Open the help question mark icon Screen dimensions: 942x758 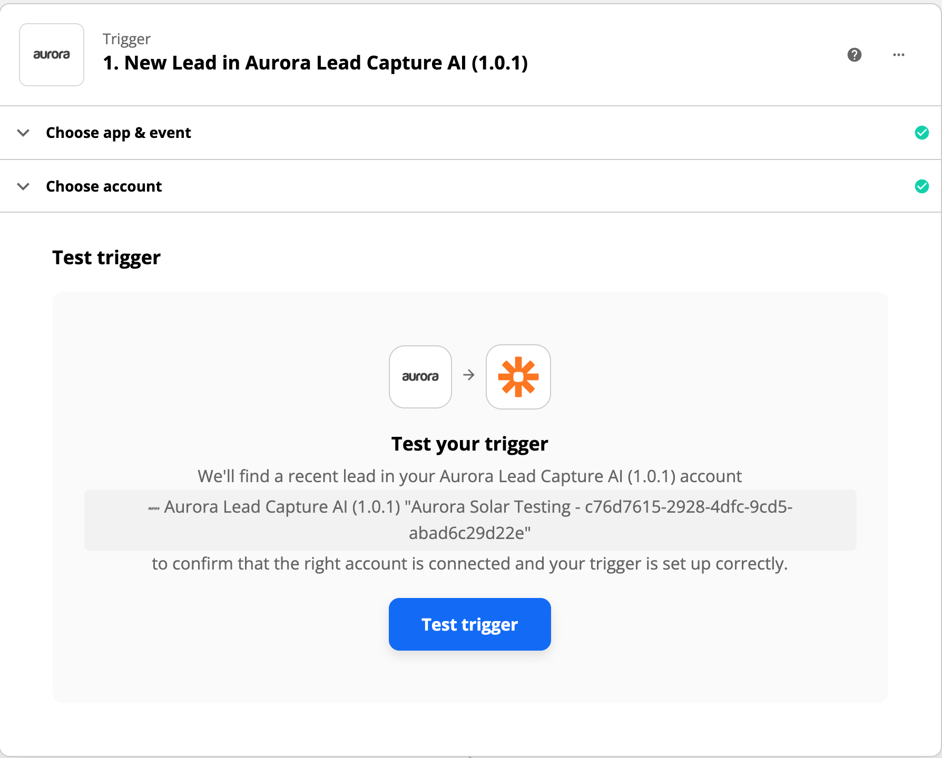click(x=855, y=55)
